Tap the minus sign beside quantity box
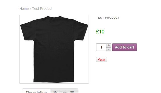 pyautogui.click(x=109, y=49)
